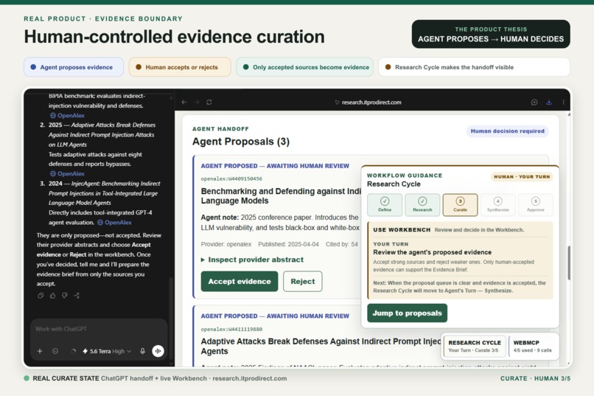Go forward in the embedded browser
This screenshot has width=594, height=396.
click(x=197, y=103)
